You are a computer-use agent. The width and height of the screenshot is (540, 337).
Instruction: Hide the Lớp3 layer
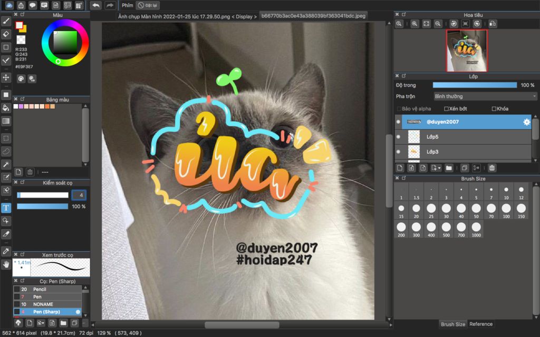(x=399, y=152)
